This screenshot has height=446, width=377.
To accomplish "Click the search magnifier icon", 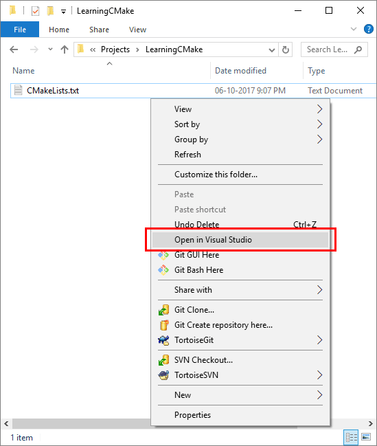I will [x=358, y=49].
